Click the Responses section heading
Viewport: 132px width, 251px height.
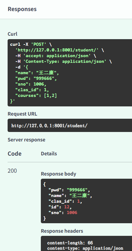[22, 9]
